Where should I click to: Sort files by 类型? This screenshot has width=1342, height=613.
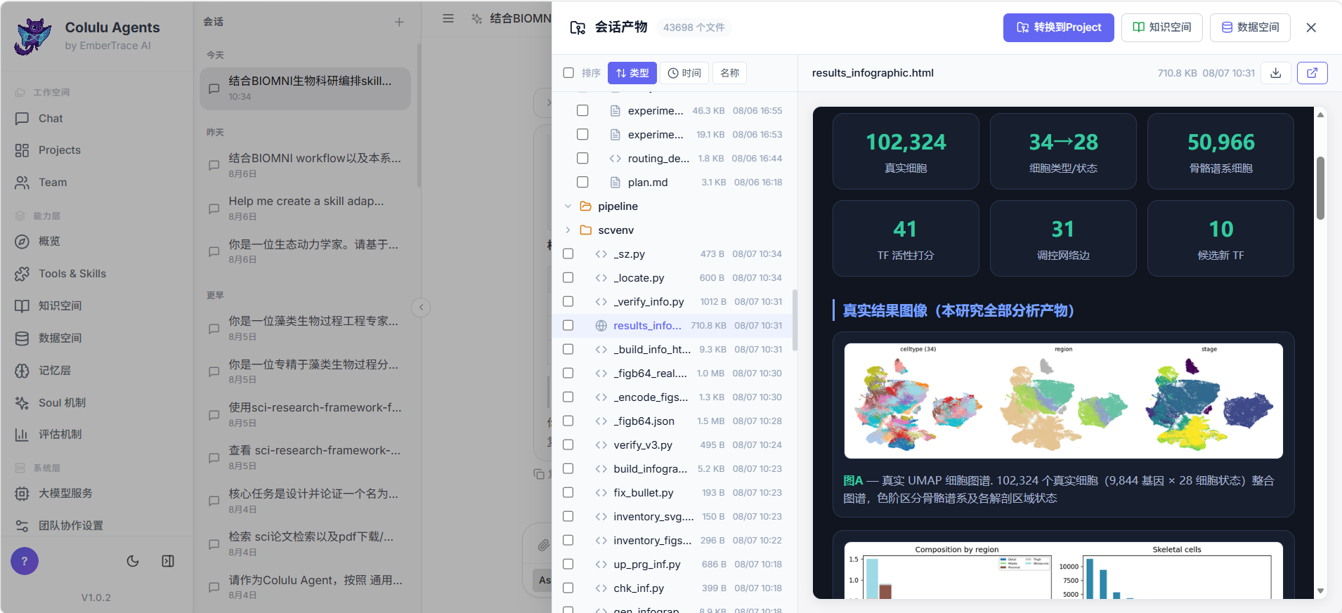pos(632,73)
